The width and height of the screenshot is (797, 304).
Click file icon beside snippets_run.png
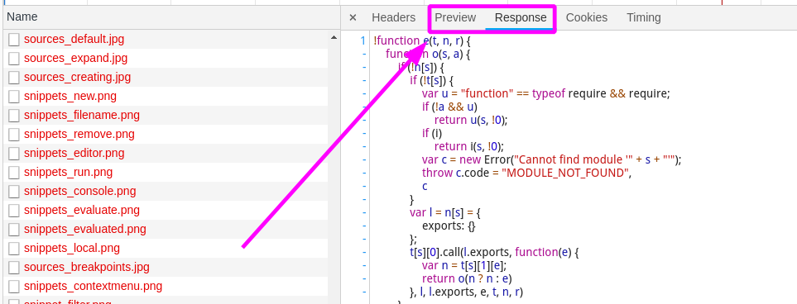(x=14, y=173)
